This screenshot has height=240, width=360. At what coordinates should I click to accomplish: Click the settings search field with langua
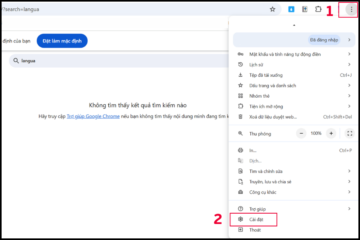pos(120,61)
